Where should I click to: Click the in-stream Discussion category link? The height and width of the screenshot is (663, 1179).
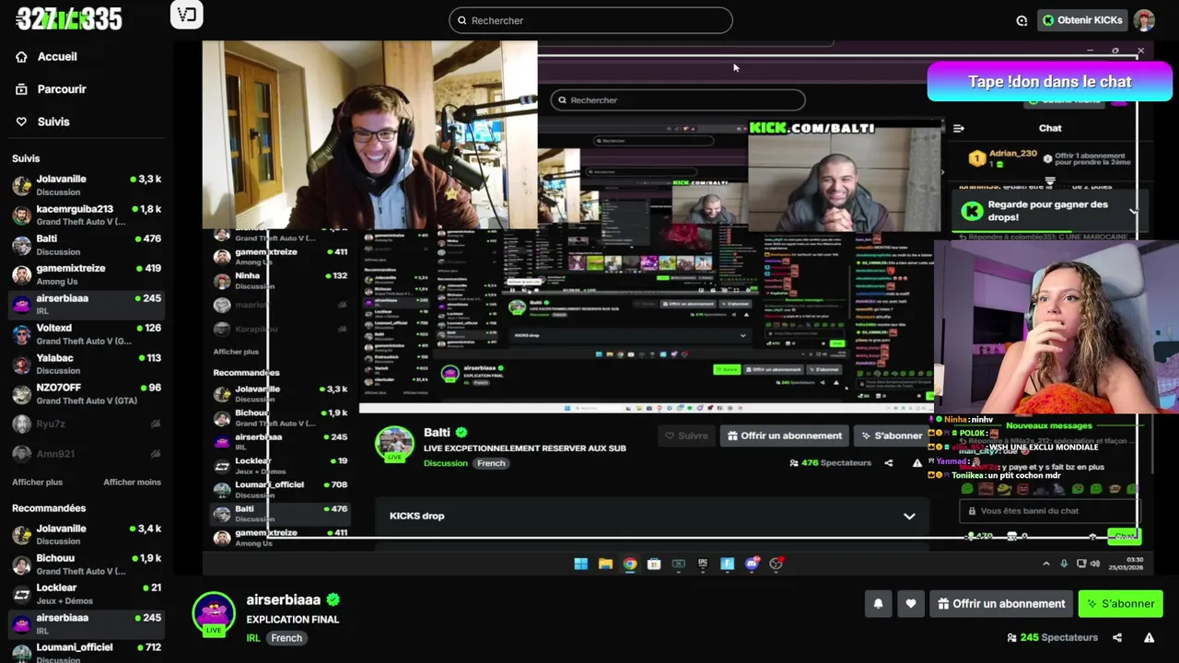pyautogui.click(x=446, y=463)
